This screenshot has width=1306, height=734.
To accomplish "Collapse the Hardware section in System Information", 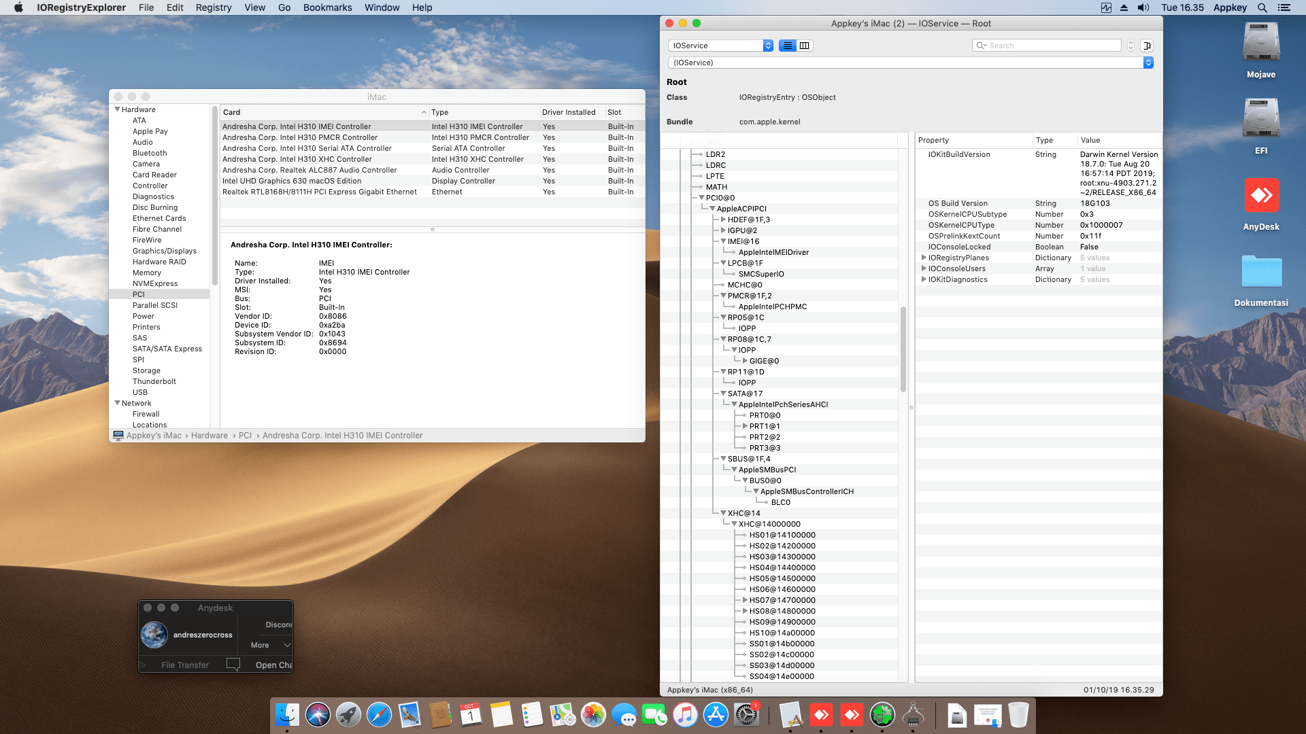I will pyautogui.click(x=117, y=109).
